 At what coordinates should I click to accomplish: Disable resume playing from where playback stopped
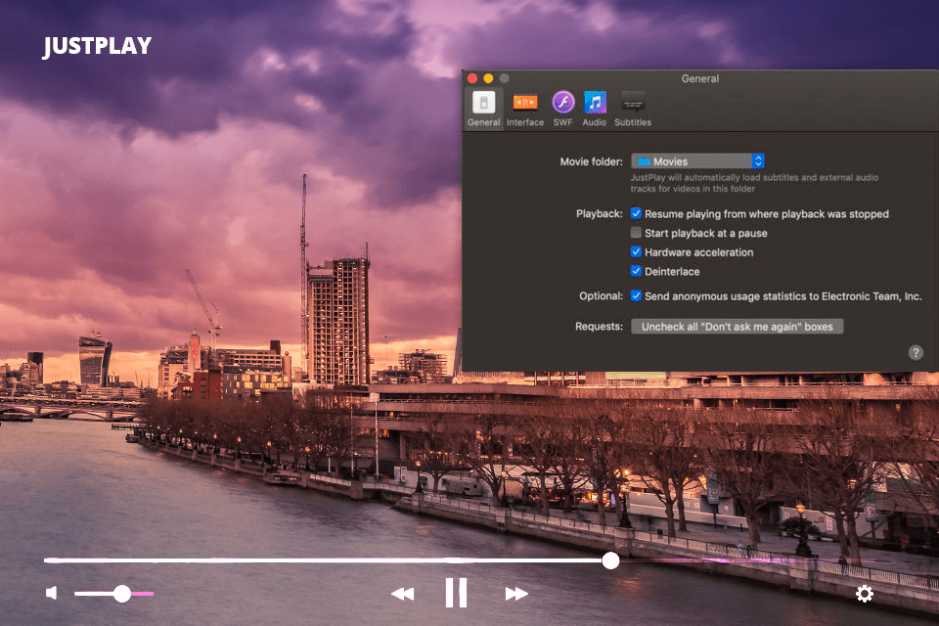tap(637, 213)
